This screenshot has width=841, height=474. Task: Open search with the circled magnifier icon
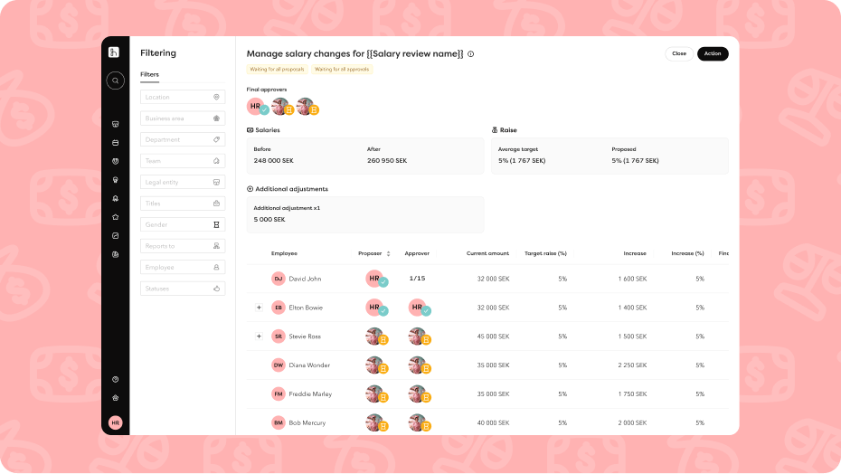(116, 81)
